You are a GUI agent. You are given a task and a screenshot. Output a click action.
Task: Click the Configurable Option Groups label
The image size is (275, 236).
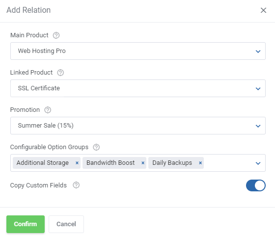click(49, 147)
